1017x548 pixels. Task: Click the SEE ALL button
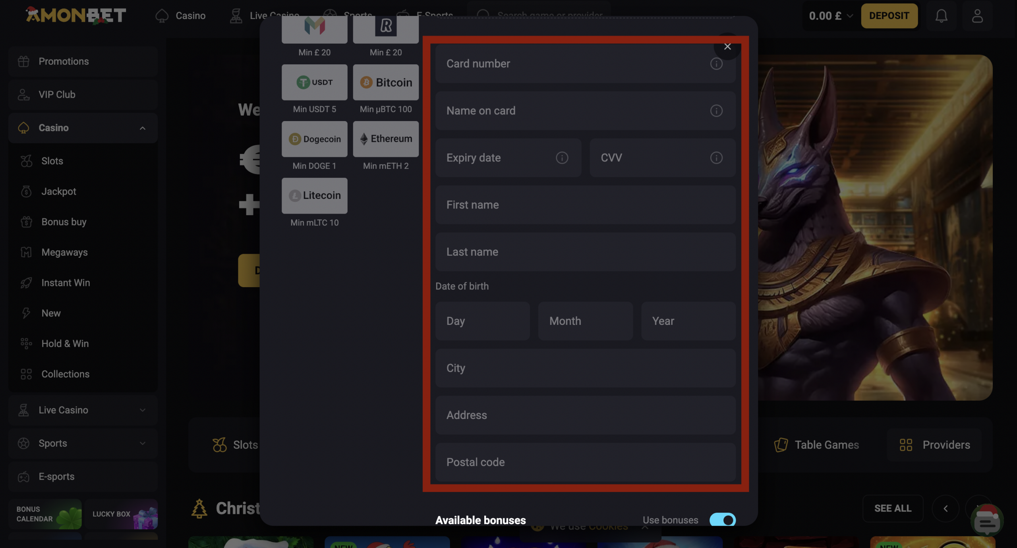coord(892,508)
